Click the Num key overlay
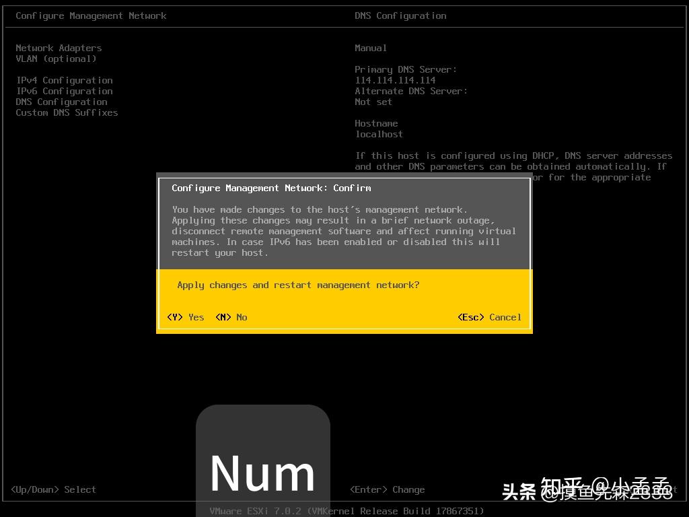Viewport: 689px width, 517px height. (262, 471)
